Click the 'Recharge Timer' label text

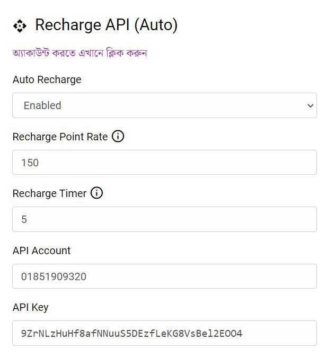(x=49, y=193)
